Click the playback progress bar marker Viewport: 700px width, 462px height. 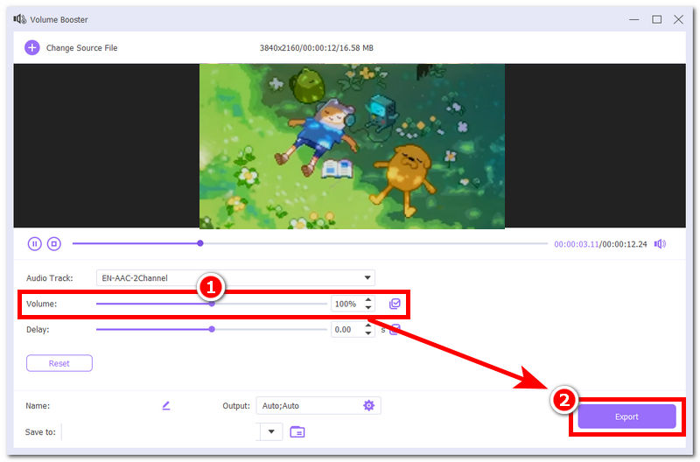200,243
